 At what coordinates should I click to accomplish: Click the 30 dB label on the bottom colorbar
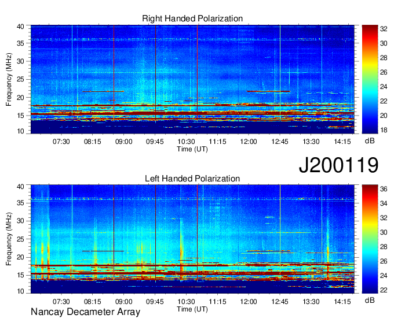(384, 232)
